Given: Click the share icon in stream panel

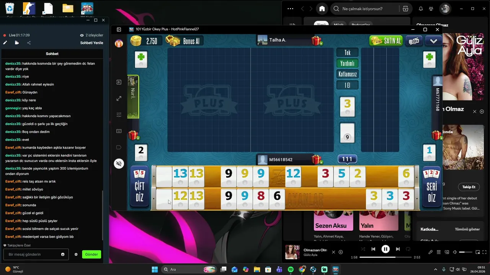Looking at the screenshot, I should 29,43.
